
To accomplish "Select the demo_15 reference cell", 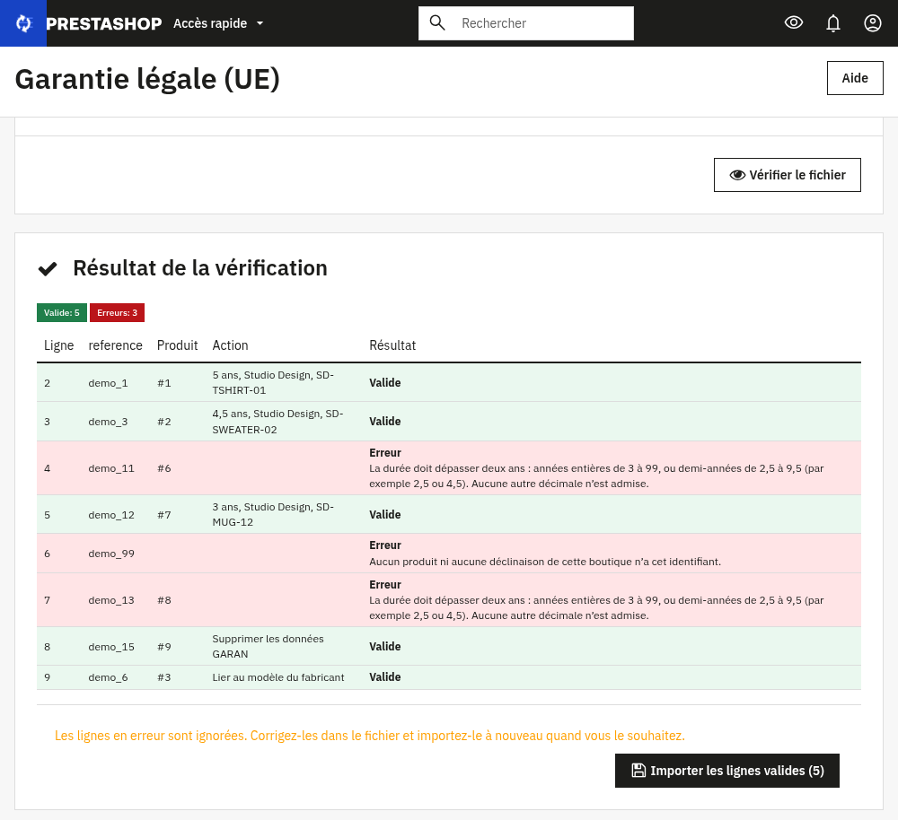I will 111,647.
